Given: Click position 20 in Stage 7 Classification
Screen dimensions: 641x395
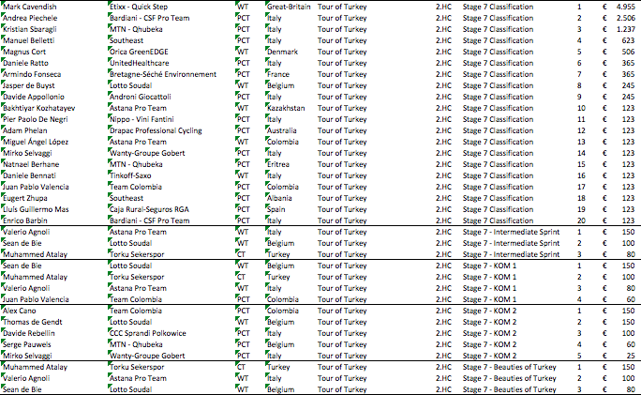Looking at the screenshot, I should coord(581,220).
